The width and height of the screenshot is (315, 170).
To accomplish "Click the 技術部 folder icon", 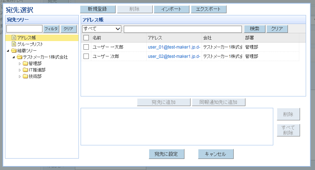I will tap(25, 76).
